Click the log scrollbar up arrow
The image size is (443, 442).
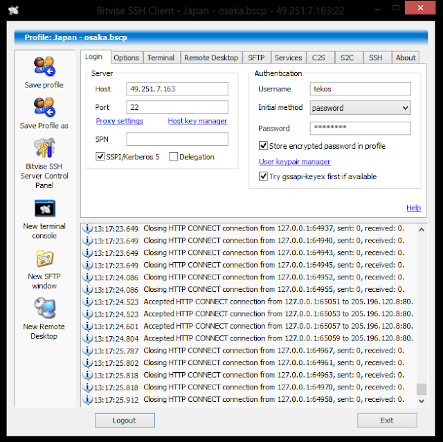tap(422, 230)
